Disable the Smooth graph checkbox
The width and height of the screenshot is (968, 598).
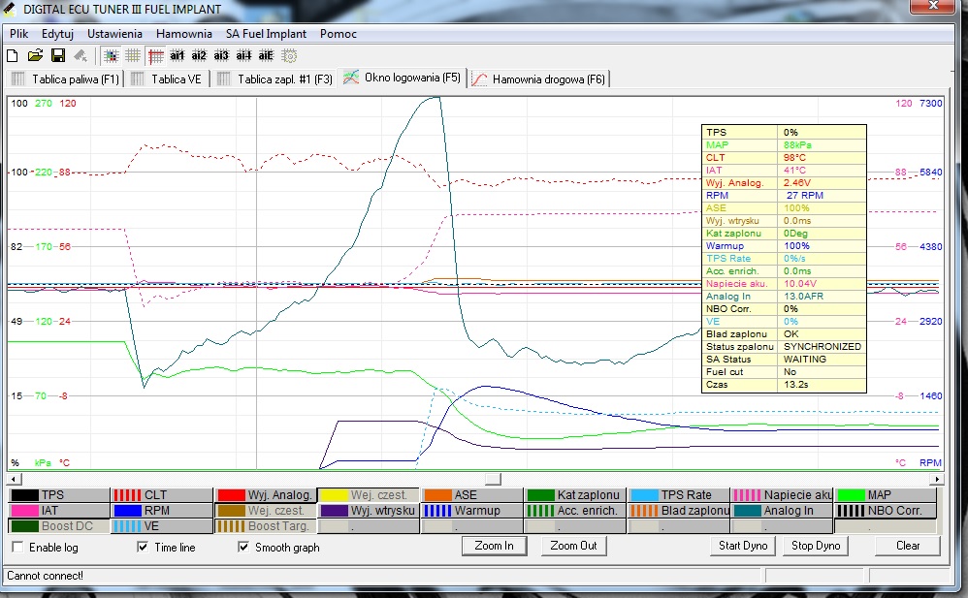tap(243, 548)
